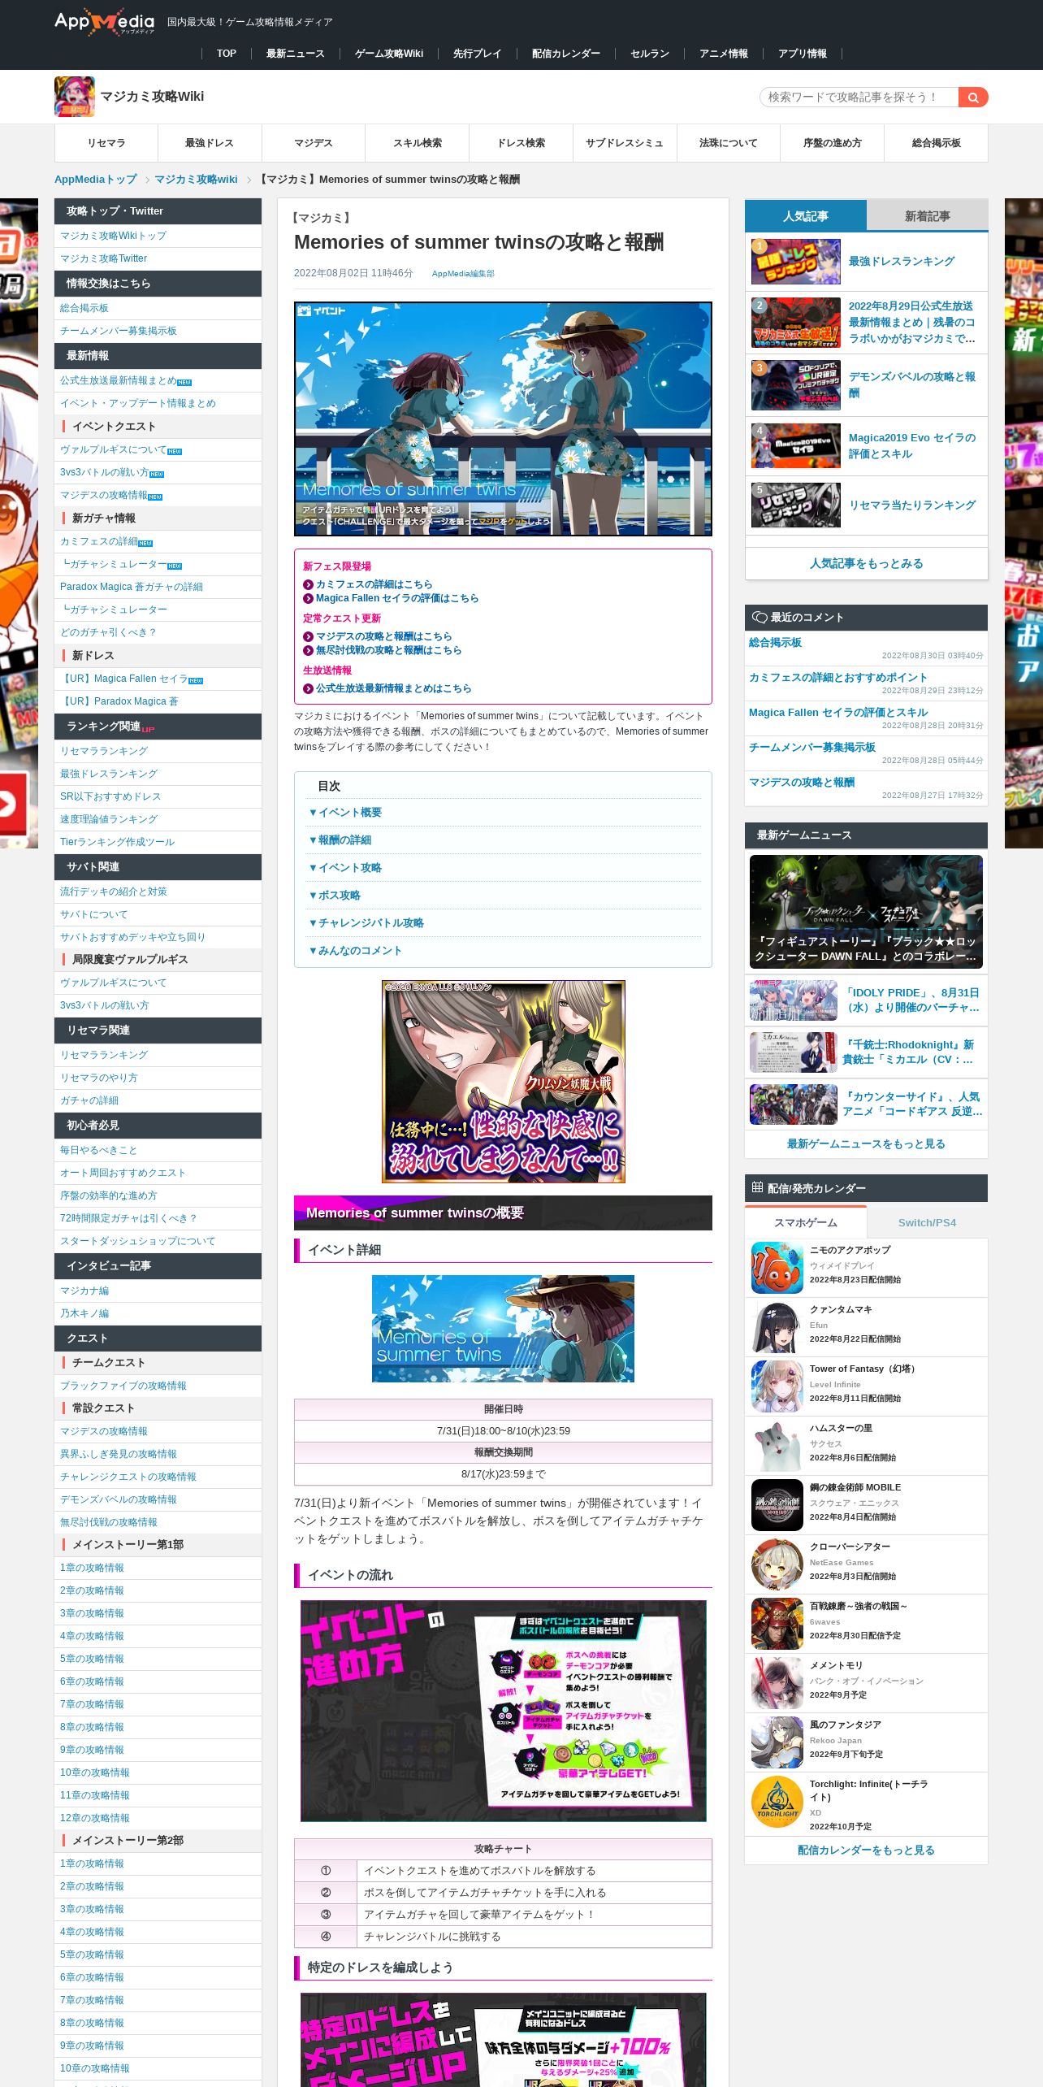Open sidebar link マジカミ攻略Twitter
The height and width of the screenshot is (2087, 1043).
click(x=103, y=258)
